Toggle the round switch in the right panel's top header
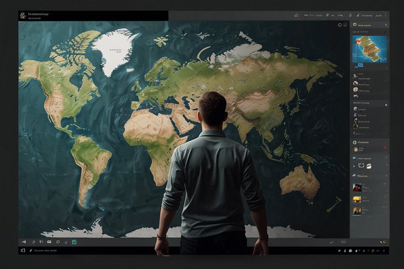 tap(385, 25)
